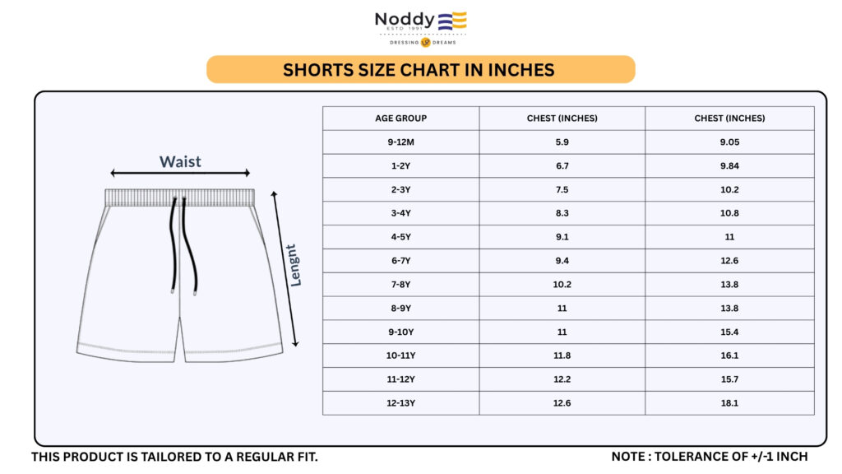Image resolution: width=842 pixels, height=474 pixels.
Task: Click the 12.2 value in 11-12Y row
Action: (562, 379)
